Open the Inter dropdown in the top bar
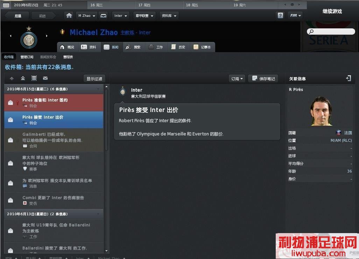 [x=121, y=15]
